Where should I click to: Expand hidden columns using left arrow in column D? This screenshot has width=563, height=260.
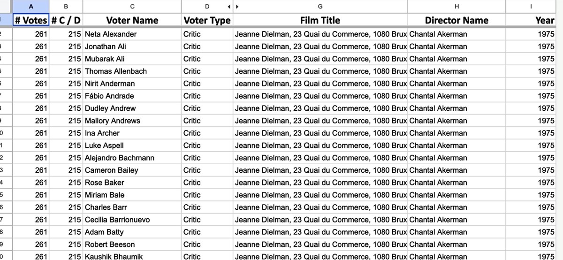[229, 7]
